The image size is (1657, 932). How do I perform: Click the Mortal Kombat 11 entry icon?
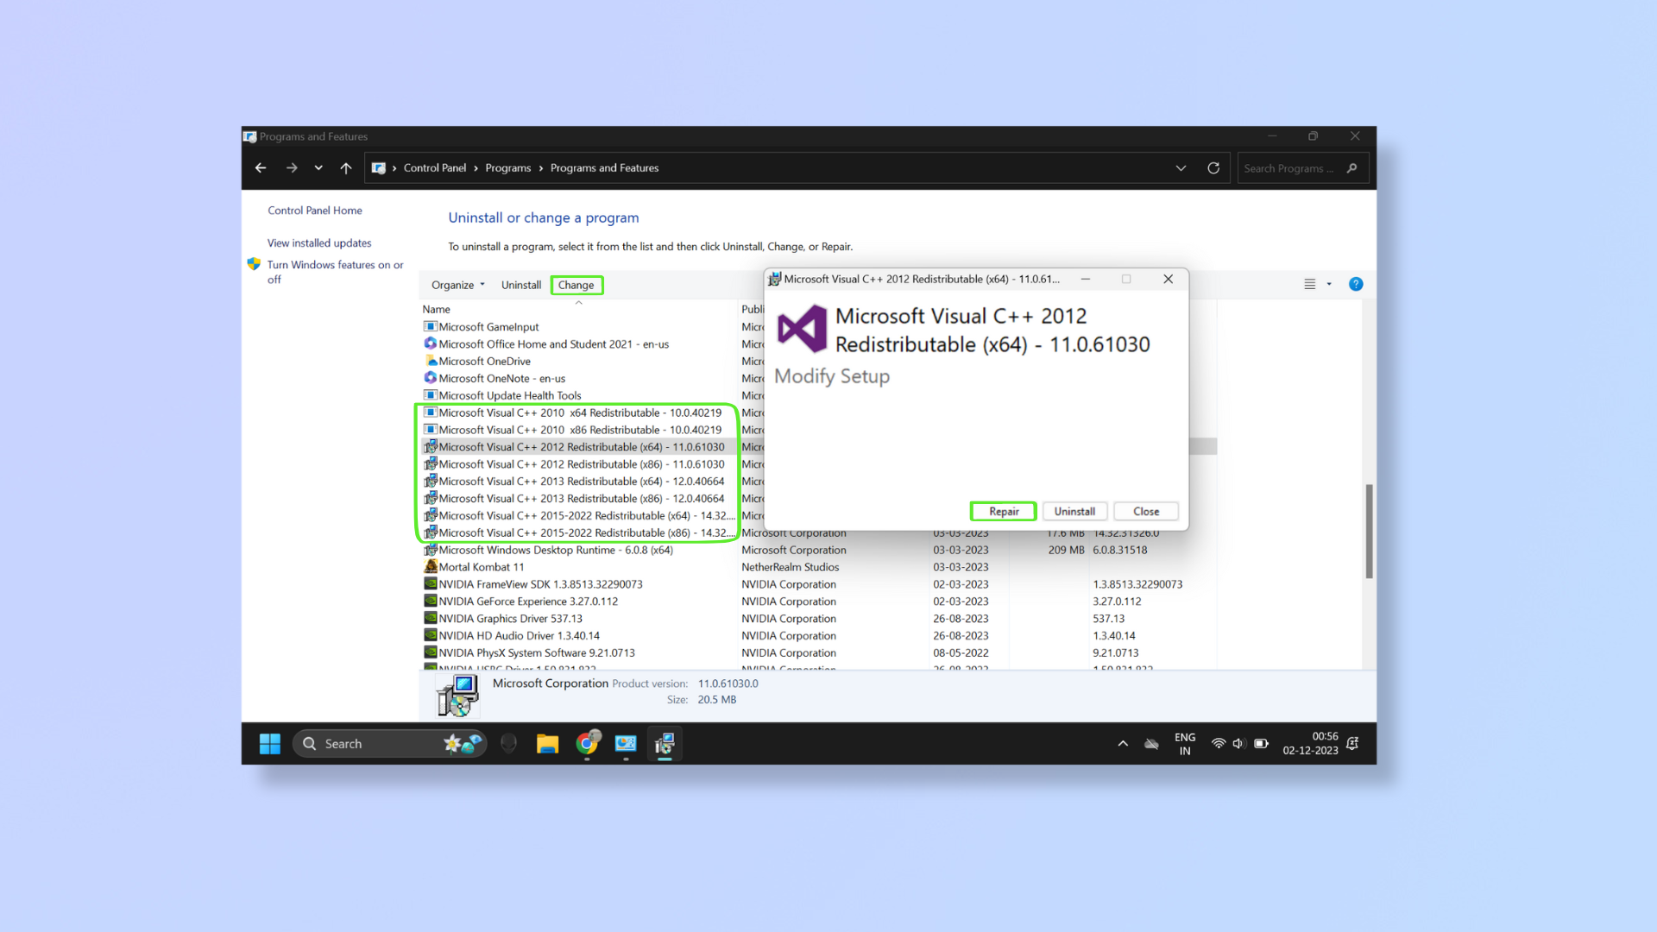click(431, 567)
